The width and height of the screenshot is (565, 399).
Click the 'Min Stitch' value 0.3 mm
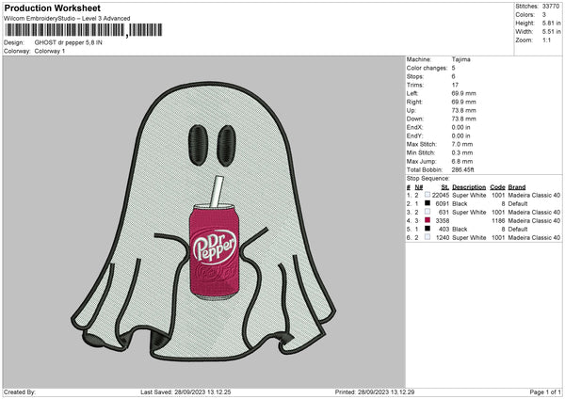click(462, 152)
